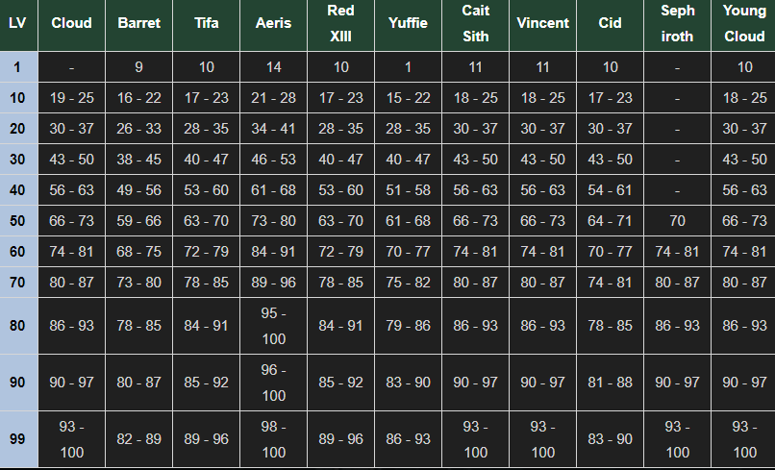Click the Young Cloud column header

tap(745, 23)
